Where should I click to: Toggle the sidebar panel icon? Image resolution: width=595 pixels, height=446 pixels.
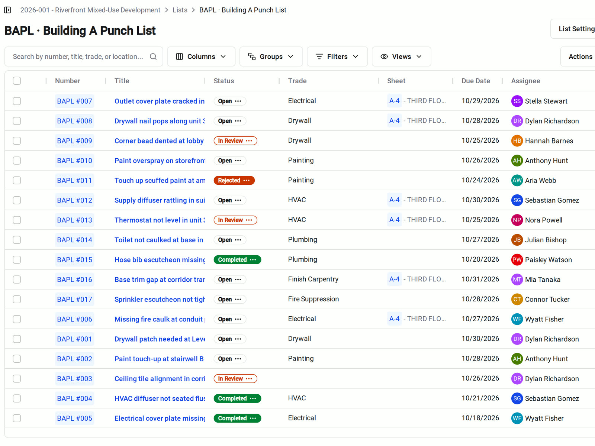[x=7, y=10]
